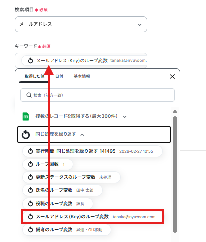Click the loop icon of ループ回数
The width and height of the screenshot is (206, 242).
(x=30, y=164)
